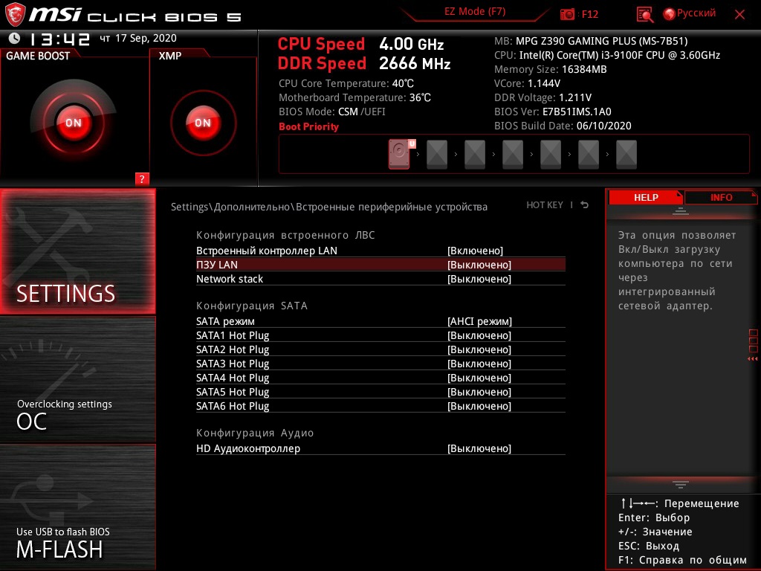
Task: Go back using the return arrow icon
Action: [585, 205]
